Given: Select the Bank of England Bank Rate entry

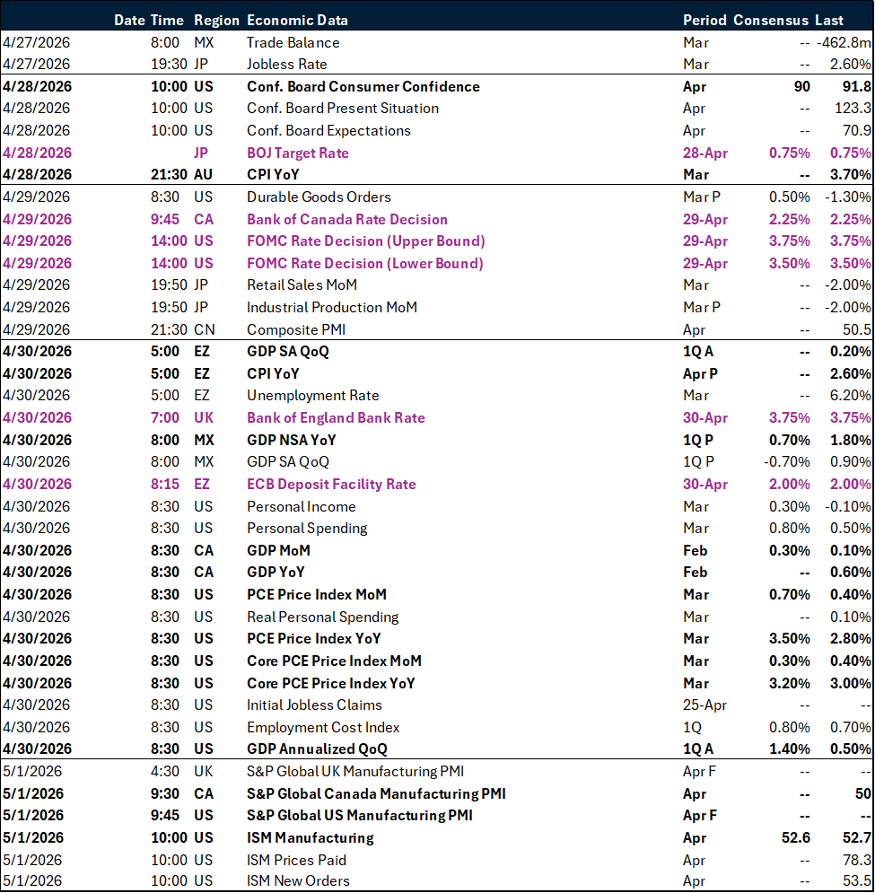Looking at the screenshot, I should click(337, 417).
